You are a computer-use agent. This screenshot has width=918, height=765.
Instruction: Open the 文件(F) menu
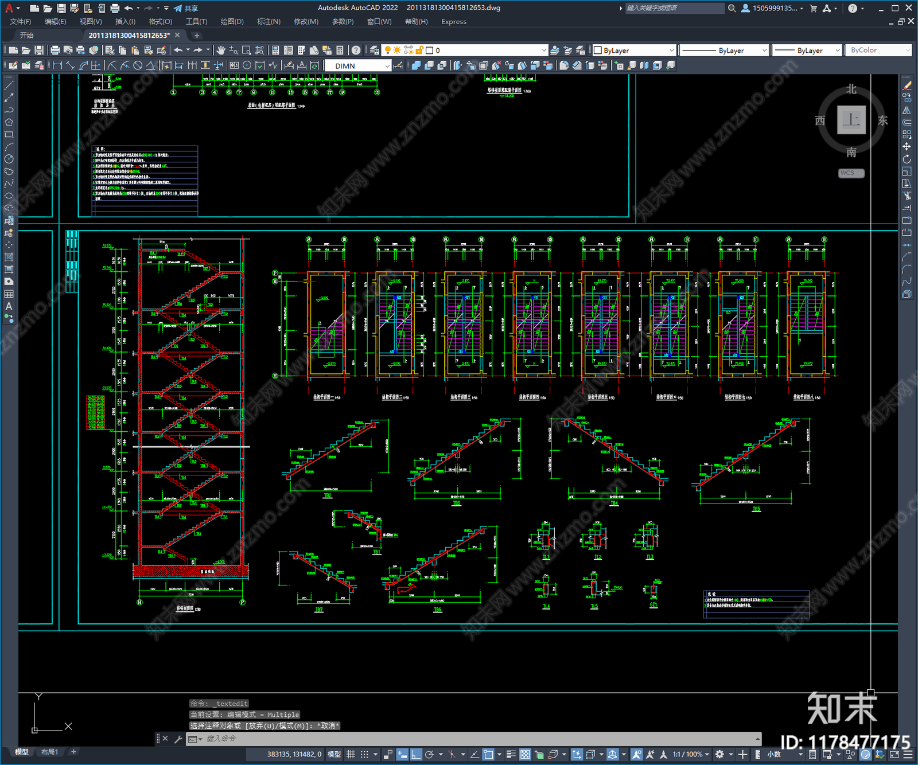(x=21, y=22)
